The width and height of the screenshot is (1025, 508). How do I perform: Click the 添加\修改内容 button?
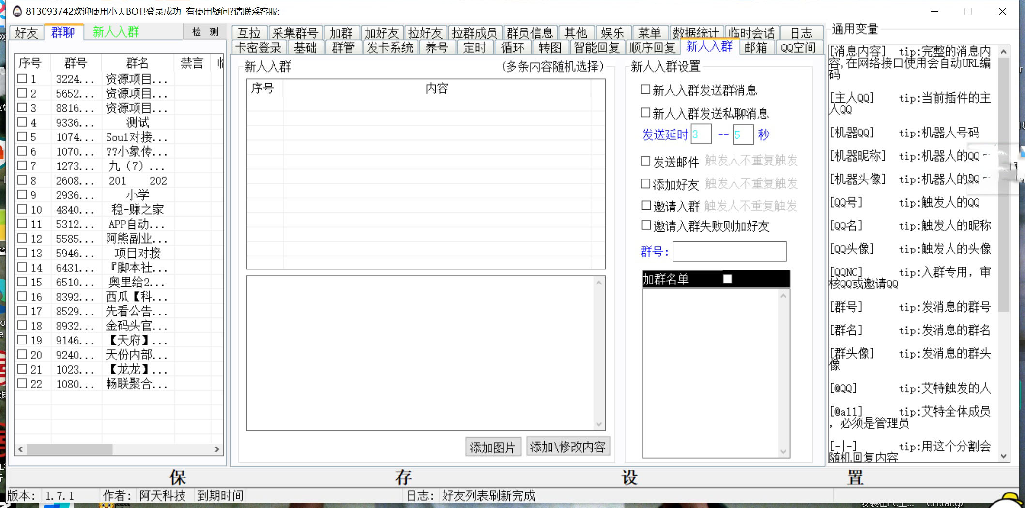568,447
